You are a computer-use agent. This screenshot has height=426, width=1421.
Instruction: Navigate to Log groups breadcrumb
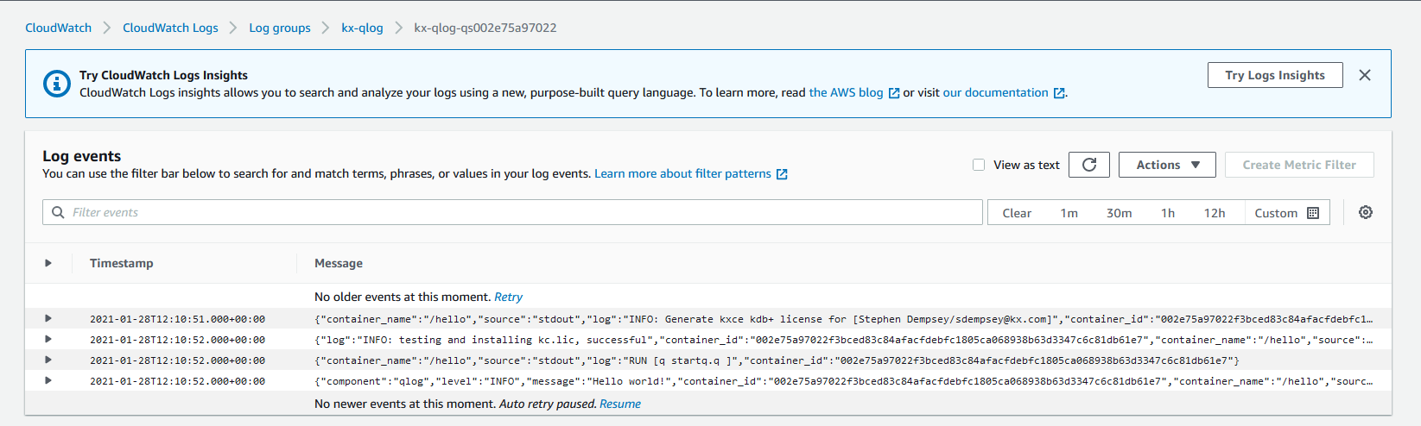[x=280, y=28]
